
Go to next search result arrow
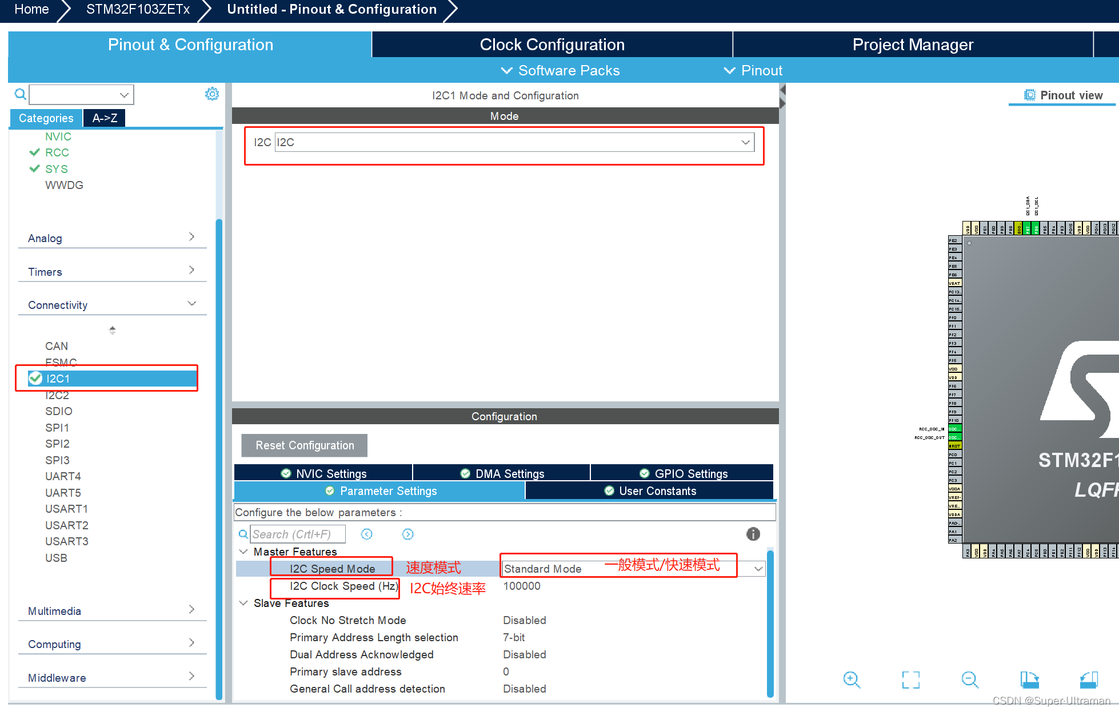pos(407,534)
